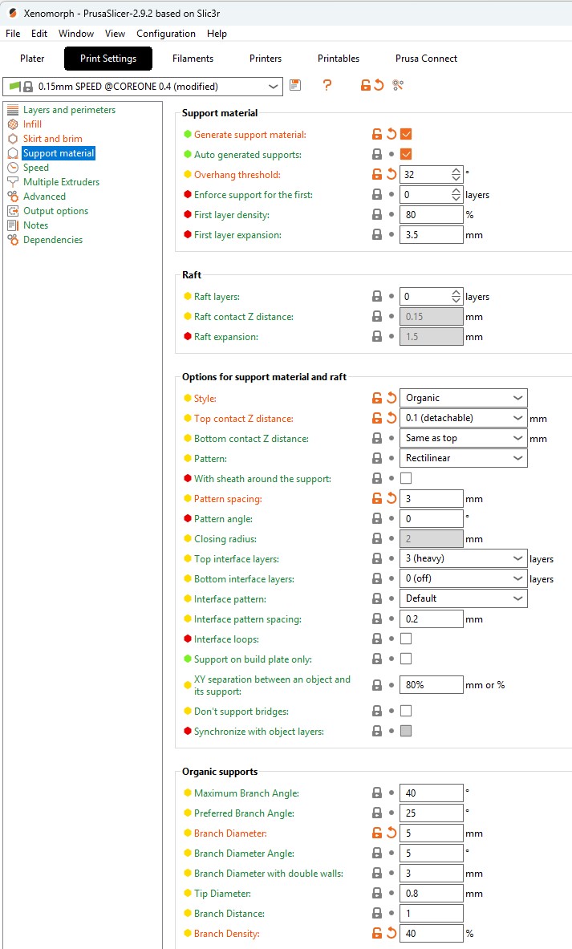Screen dimensions: 572x949
Task: Click the lock icon next to Raft layers
Action: [377, 296]
